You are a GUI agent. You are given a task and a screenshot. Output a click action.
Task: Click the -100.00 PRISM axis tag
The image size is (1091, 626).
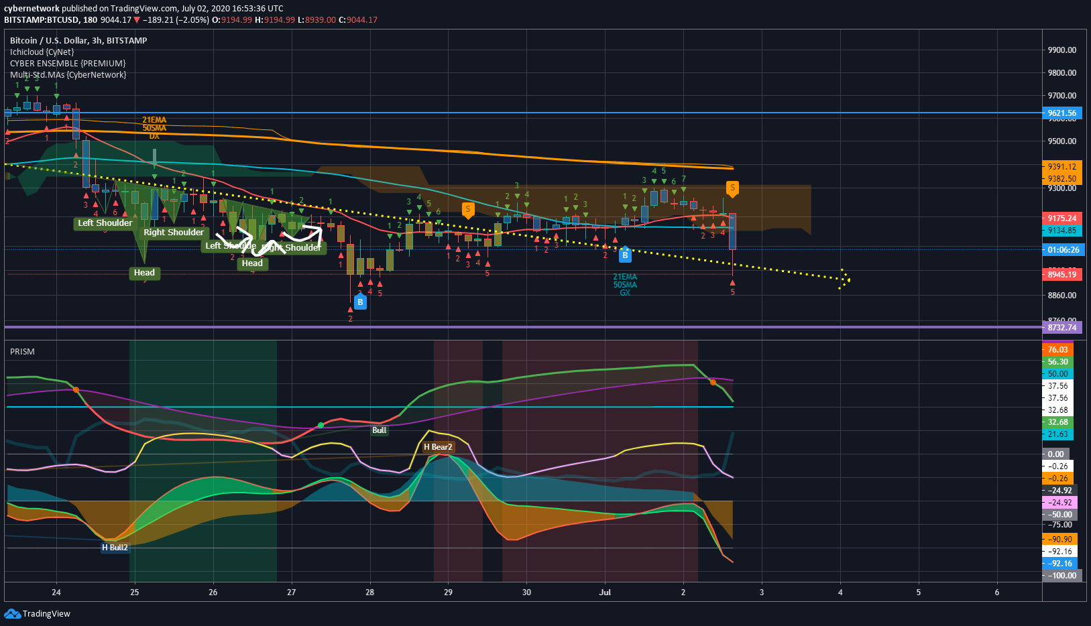pyautogui.click(x=1062, y=576)
